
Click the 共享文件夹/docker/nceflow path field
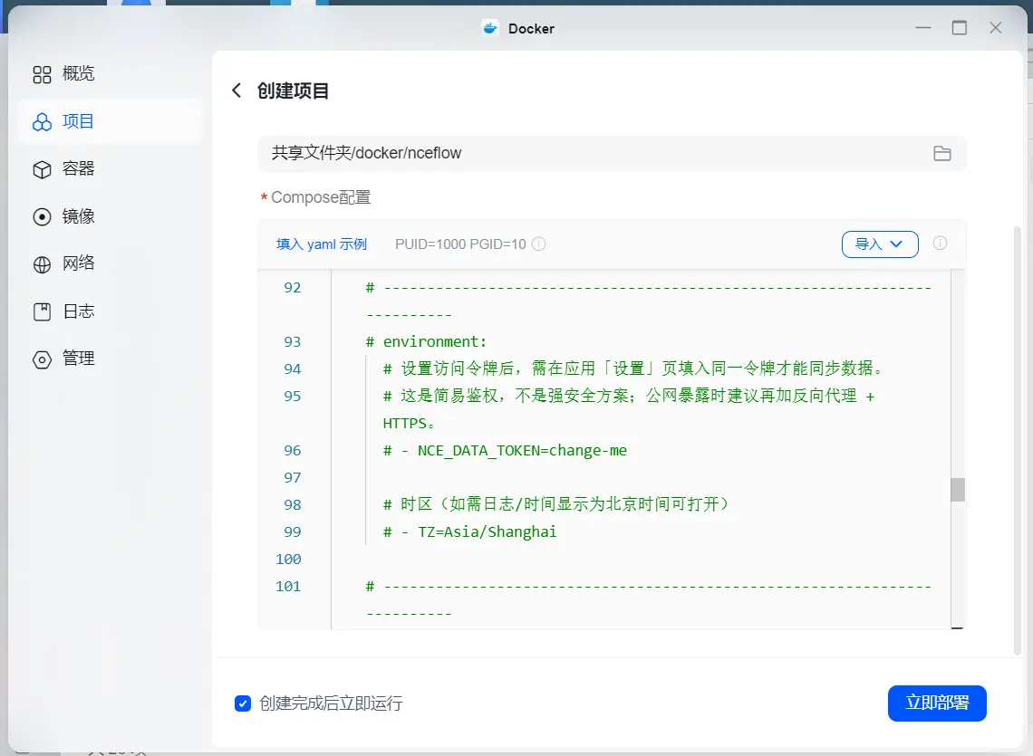pos(612,153)
